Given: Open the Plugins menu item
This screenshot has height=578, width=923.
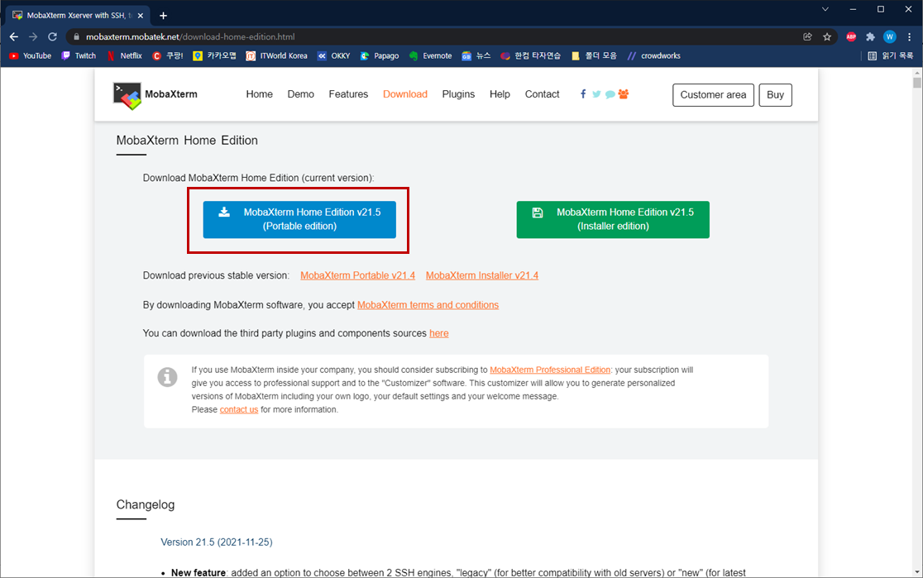Looking at the screenshot, I should [x=458, y=94].
